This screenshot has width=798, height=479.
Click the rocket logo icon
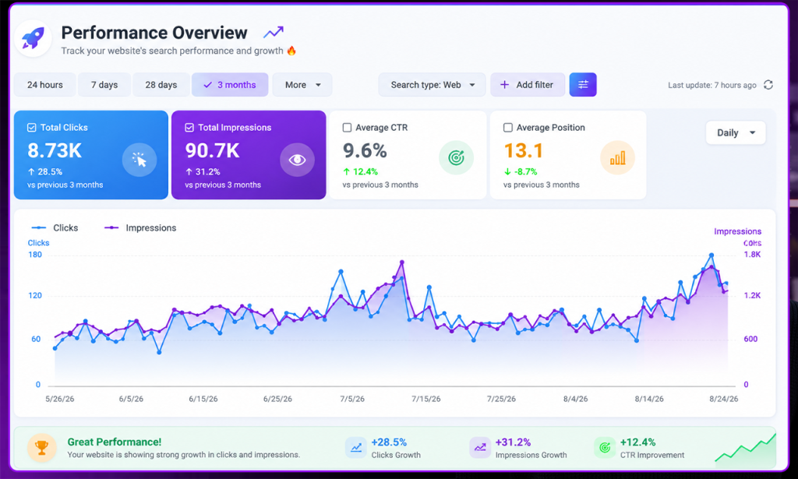tap(33, 38)
